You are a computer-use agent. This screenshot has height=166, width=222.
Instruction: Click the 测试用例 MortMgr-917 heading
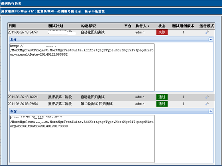[53, 11]
